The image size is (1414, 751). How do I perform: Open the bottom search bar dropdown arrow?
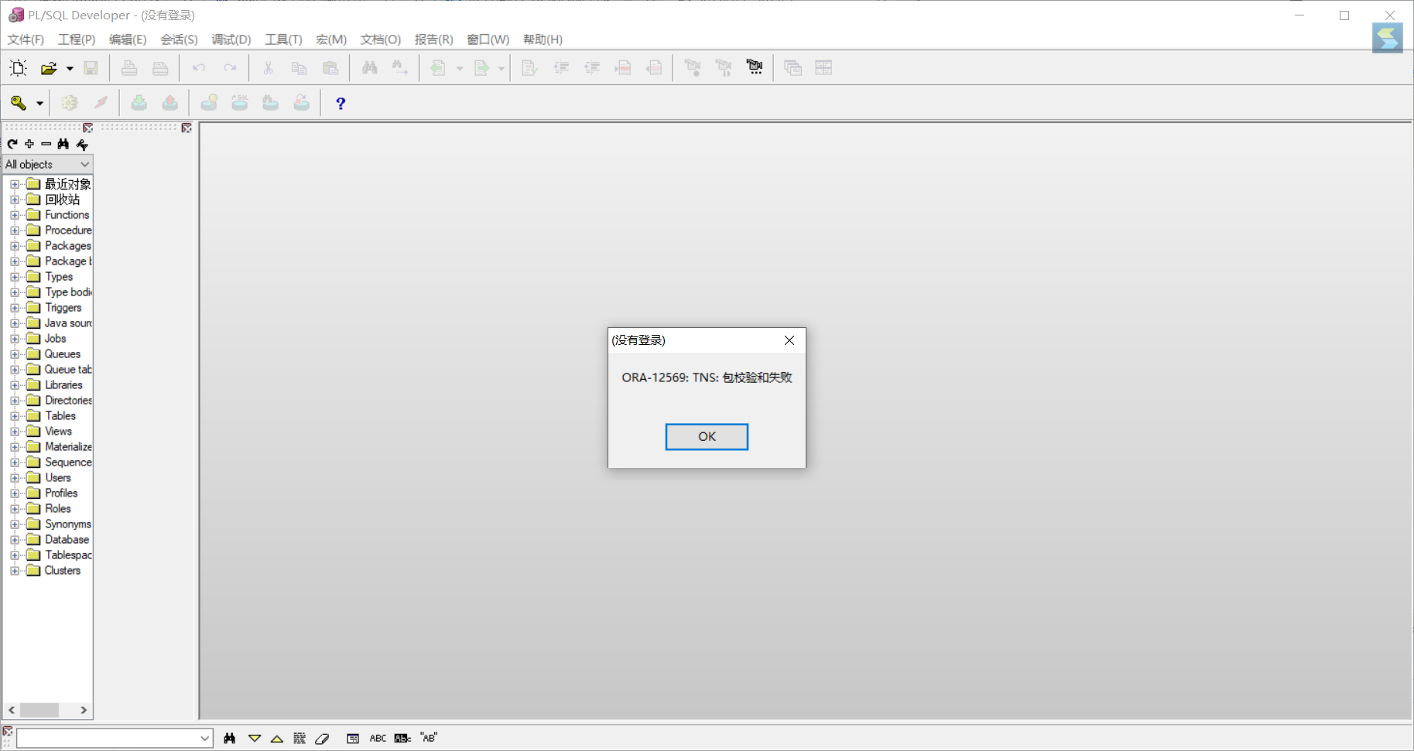pyautogui.click(x=205, y=739)
